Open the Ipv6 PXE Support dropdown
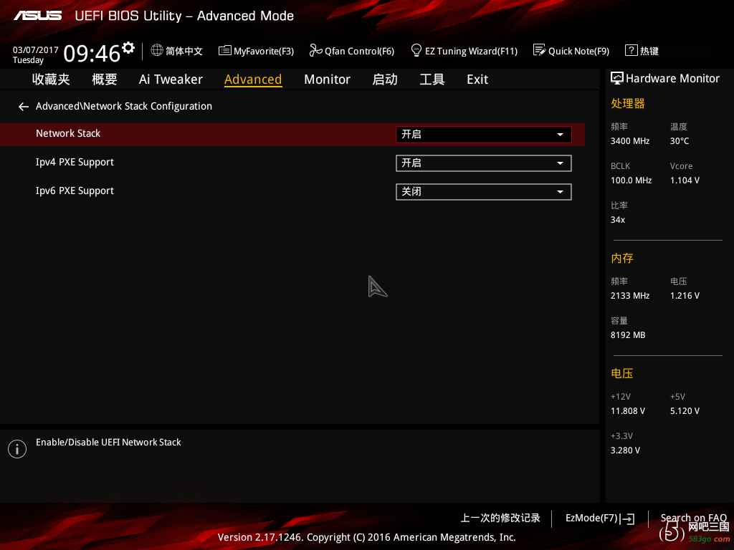The image size is (734, 550). (484, 192)
